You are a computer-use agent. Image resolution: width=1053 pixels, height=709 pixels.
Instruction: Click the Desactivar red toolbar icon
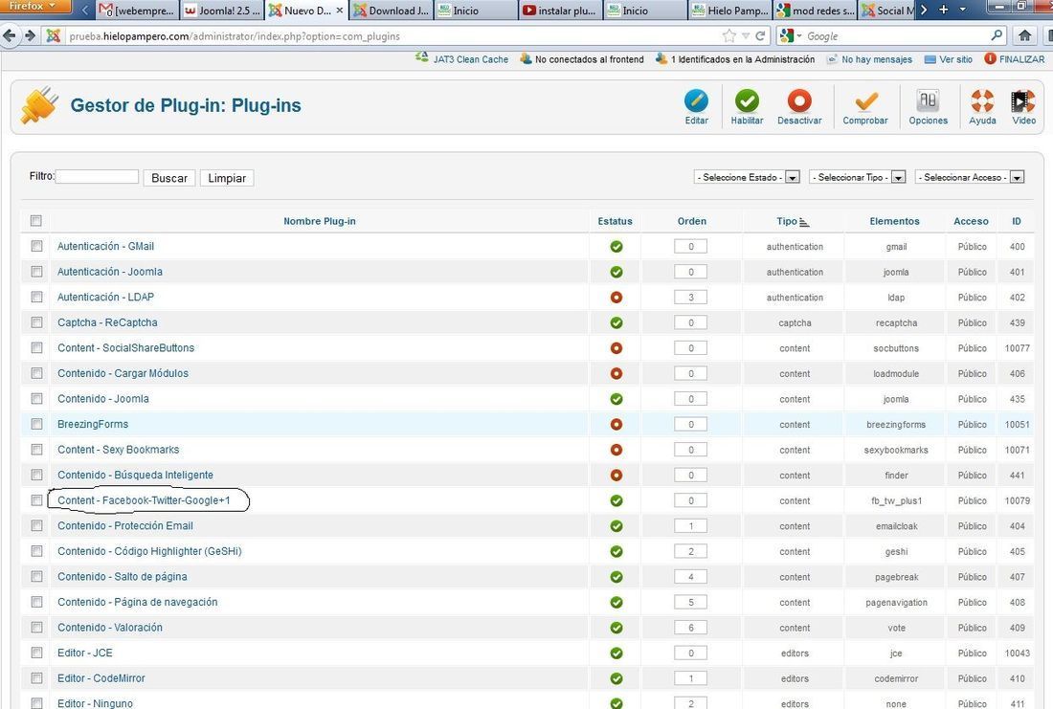(799, 101)
